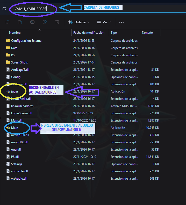Viewport: 186px width, 205px height.
Task: Click the address bar showing C:\MU_KAIRUS2025
Action: click(x=31, y=9)
